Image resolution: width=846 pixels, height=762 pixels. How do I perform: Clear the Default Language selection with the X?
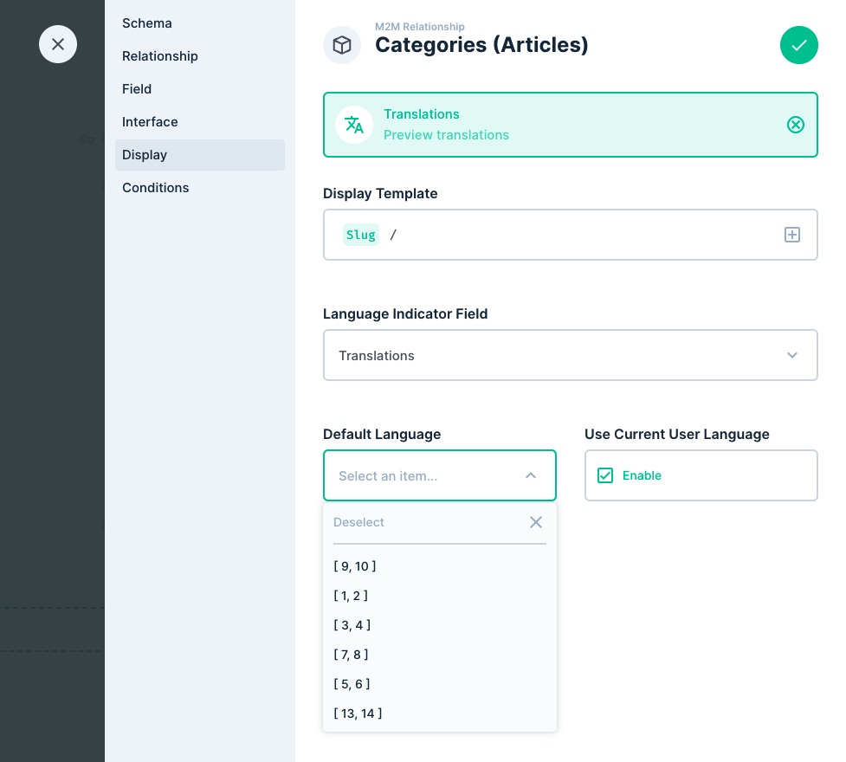pyautogui.click(x=535, y=521)
